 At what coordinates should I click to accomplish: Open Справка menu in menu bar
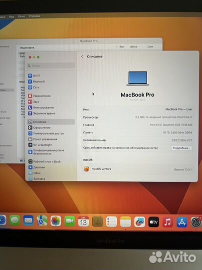click(34, 16)
